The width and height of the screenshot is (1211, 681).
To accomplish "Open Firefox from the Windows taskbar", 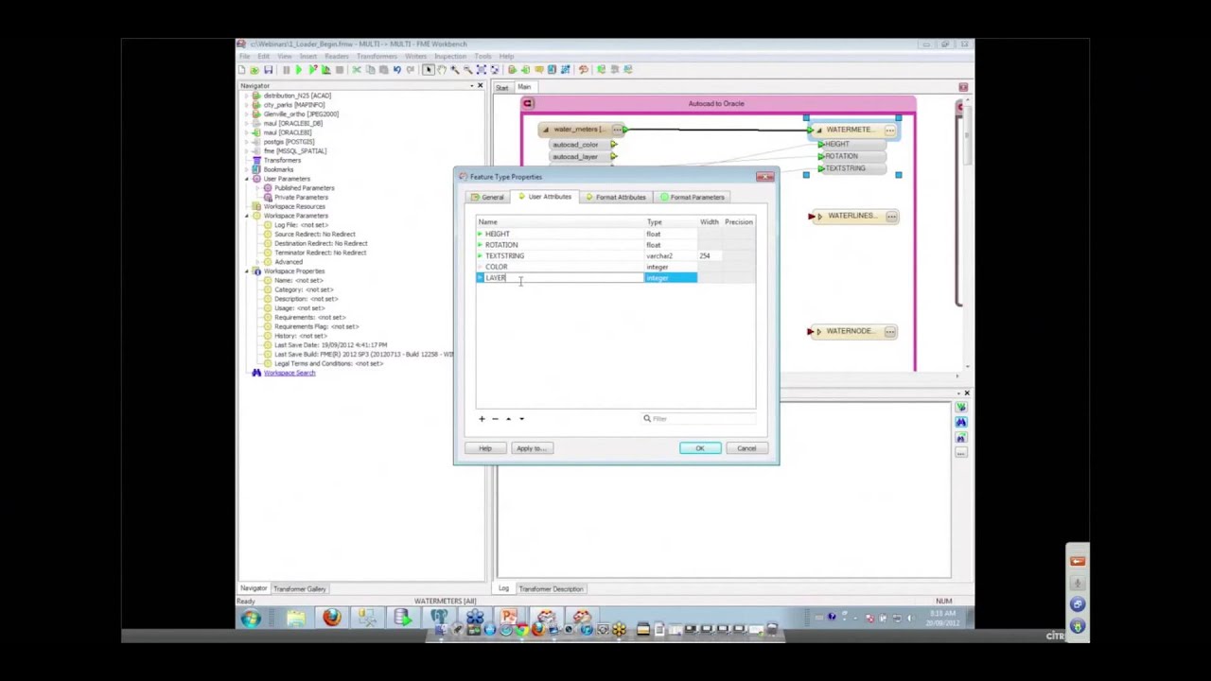I will coord(331,619).
